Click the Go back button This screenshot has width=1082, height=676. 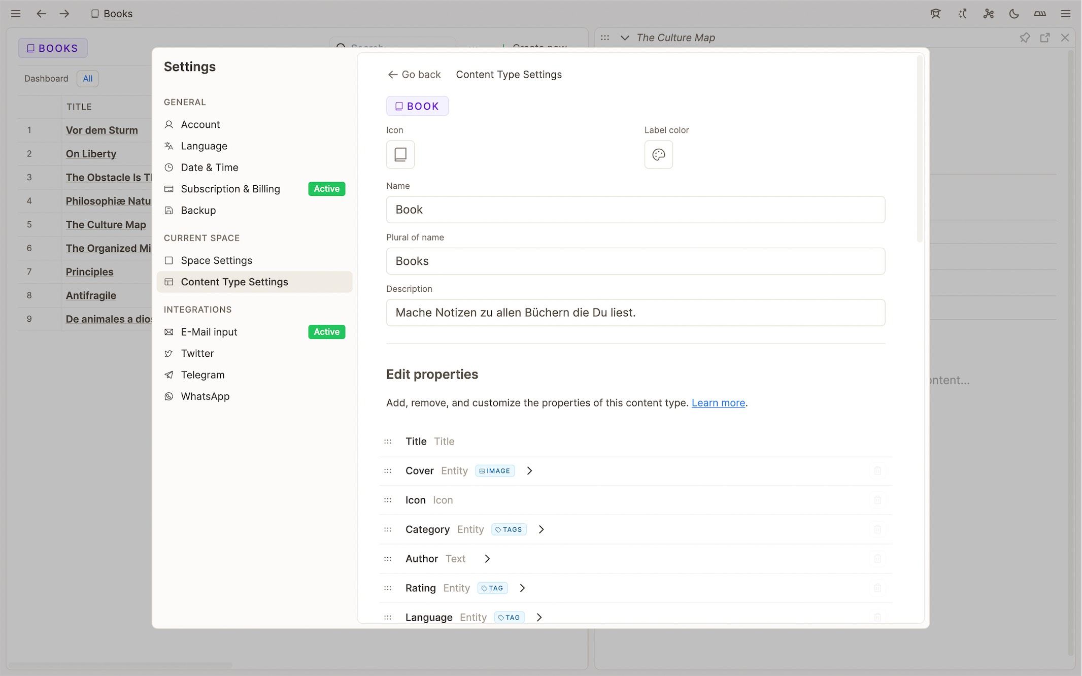pyautogui.click(x=414, y=74)
